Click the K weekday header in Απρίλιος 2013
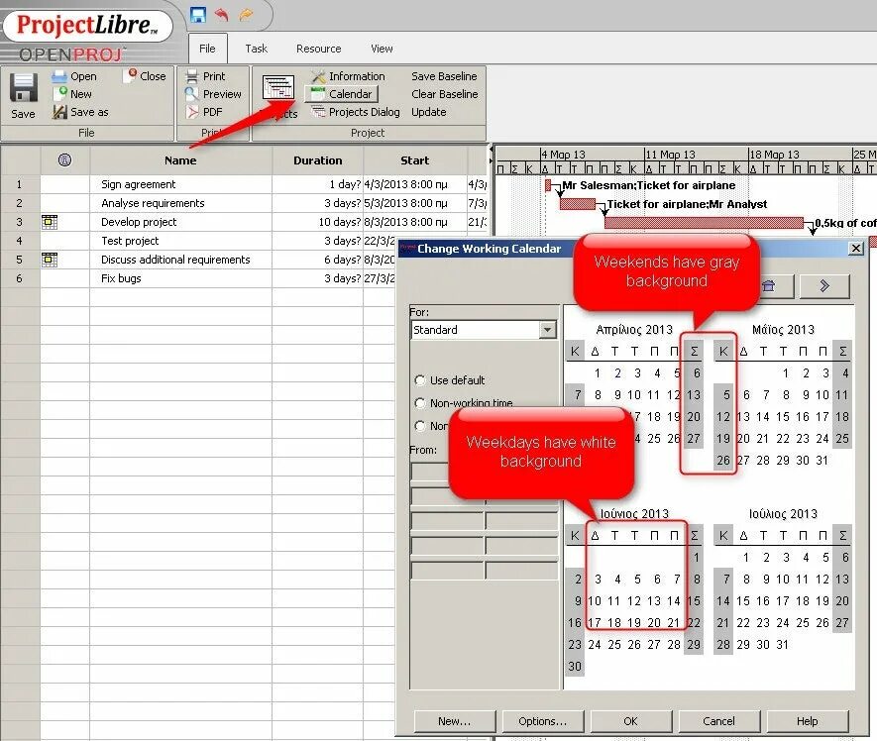 pos(575,352)
